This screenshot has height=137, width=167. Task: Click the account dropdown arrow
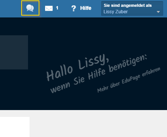[158, 12]
